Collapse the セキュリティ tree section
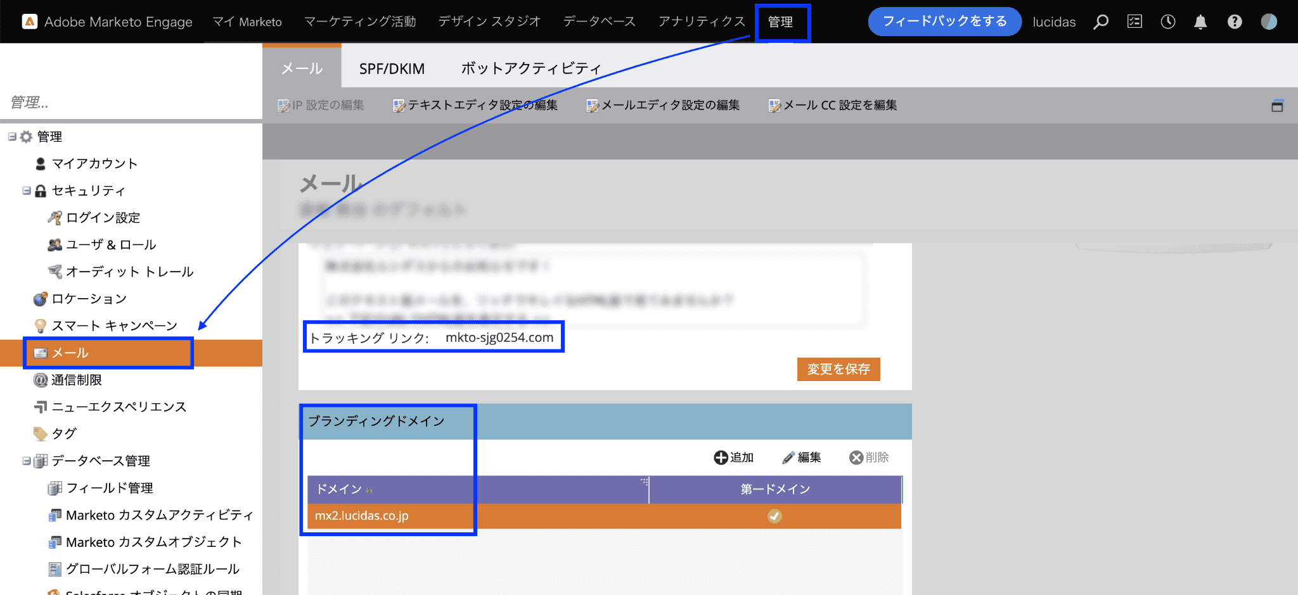The height and width of the screenshot is (595, 1298). click(x=27, y=191)
